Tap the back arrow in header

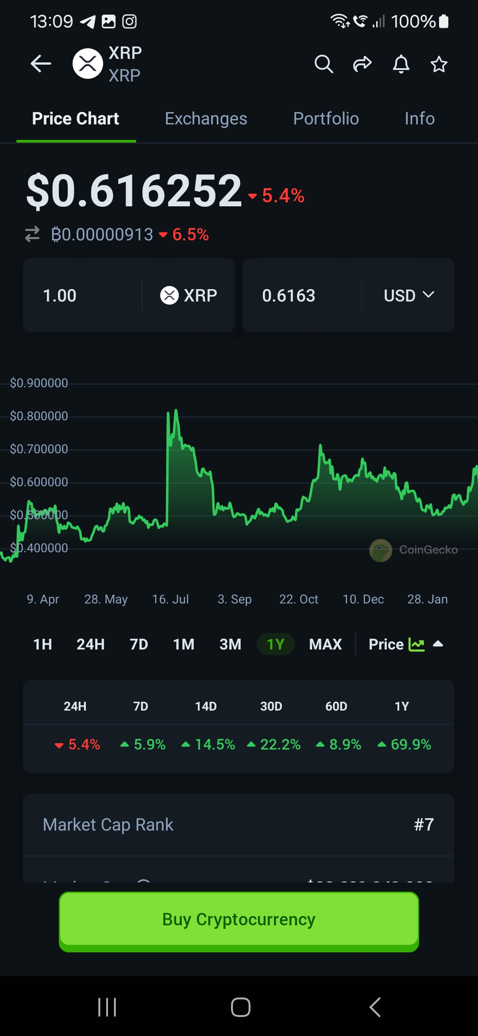(41, 64)
